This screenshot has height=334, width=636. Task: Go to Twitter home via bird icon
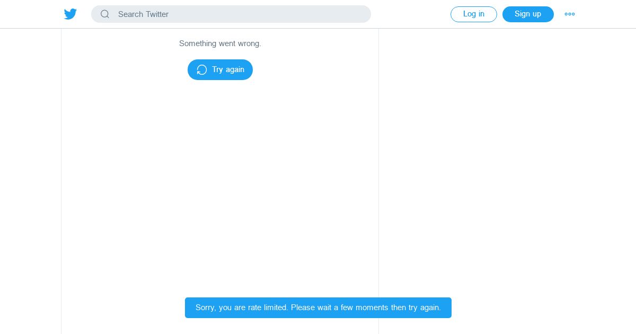70,14
